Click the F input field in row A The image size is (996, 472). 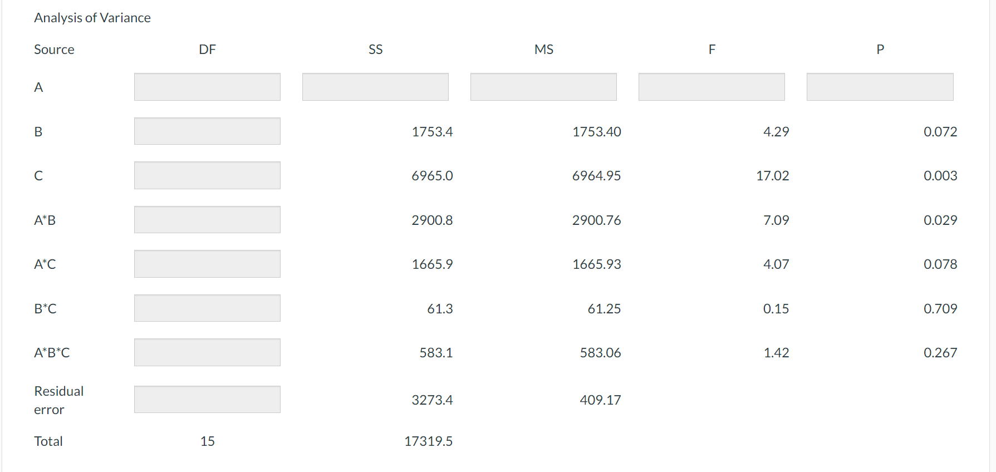(x=712, y=86)
